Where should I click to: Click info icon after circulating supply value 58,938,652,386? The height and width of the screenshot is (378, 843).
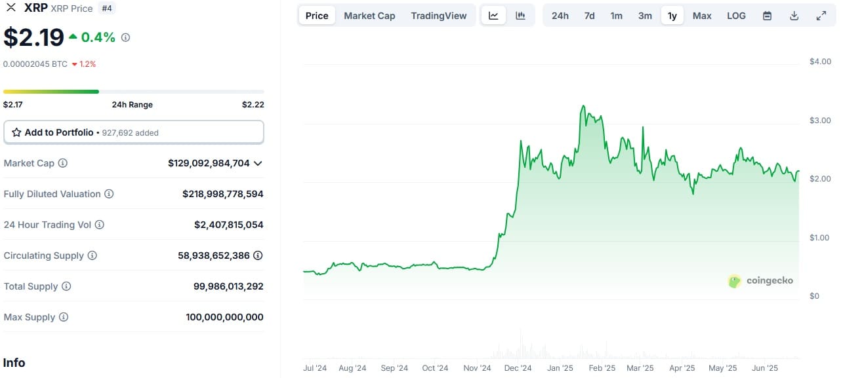258,255
